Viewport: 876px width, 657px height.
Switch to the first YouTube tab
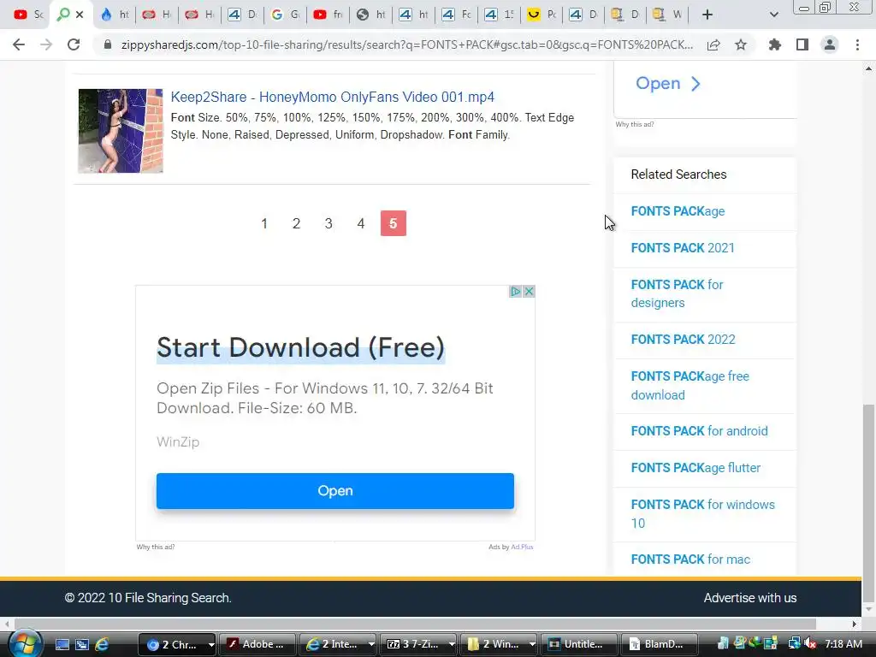28,15
